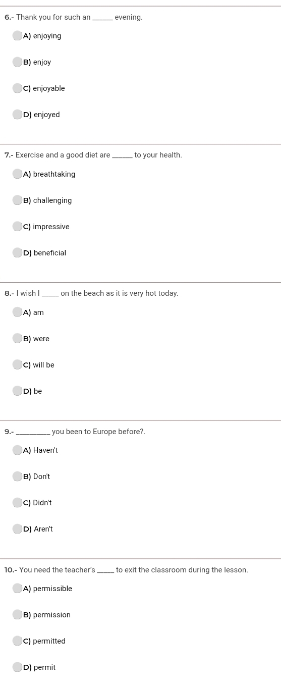The width and height of the screenshot is (281, 688).
Task: Select B) enjoy option
Action: (18, 62)
